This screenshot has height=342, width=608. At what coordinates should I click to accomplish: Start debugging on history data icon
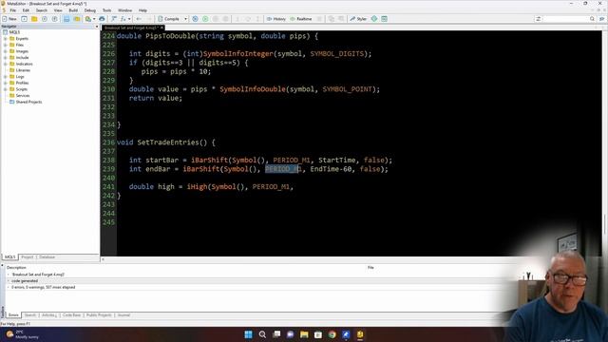point(195,19)
